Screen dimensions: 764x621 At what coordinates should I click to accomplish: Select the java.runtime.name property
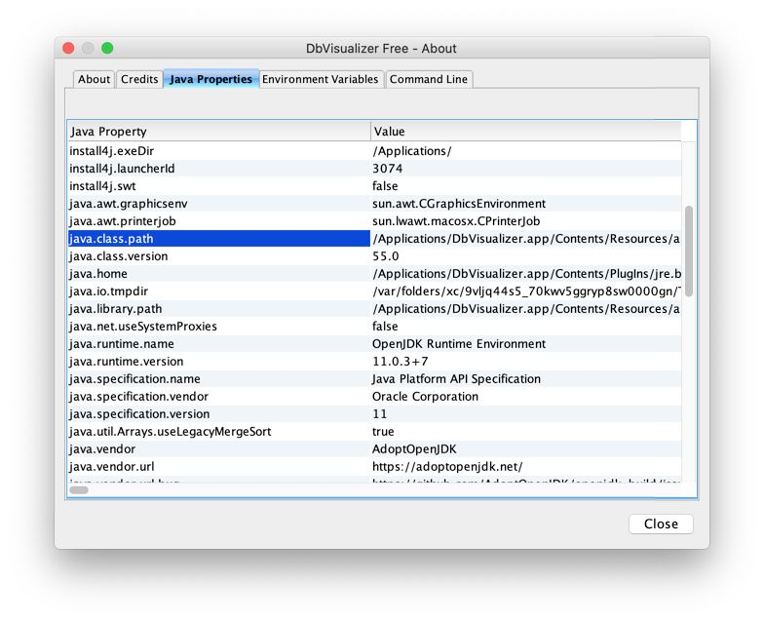pos(218,344)
